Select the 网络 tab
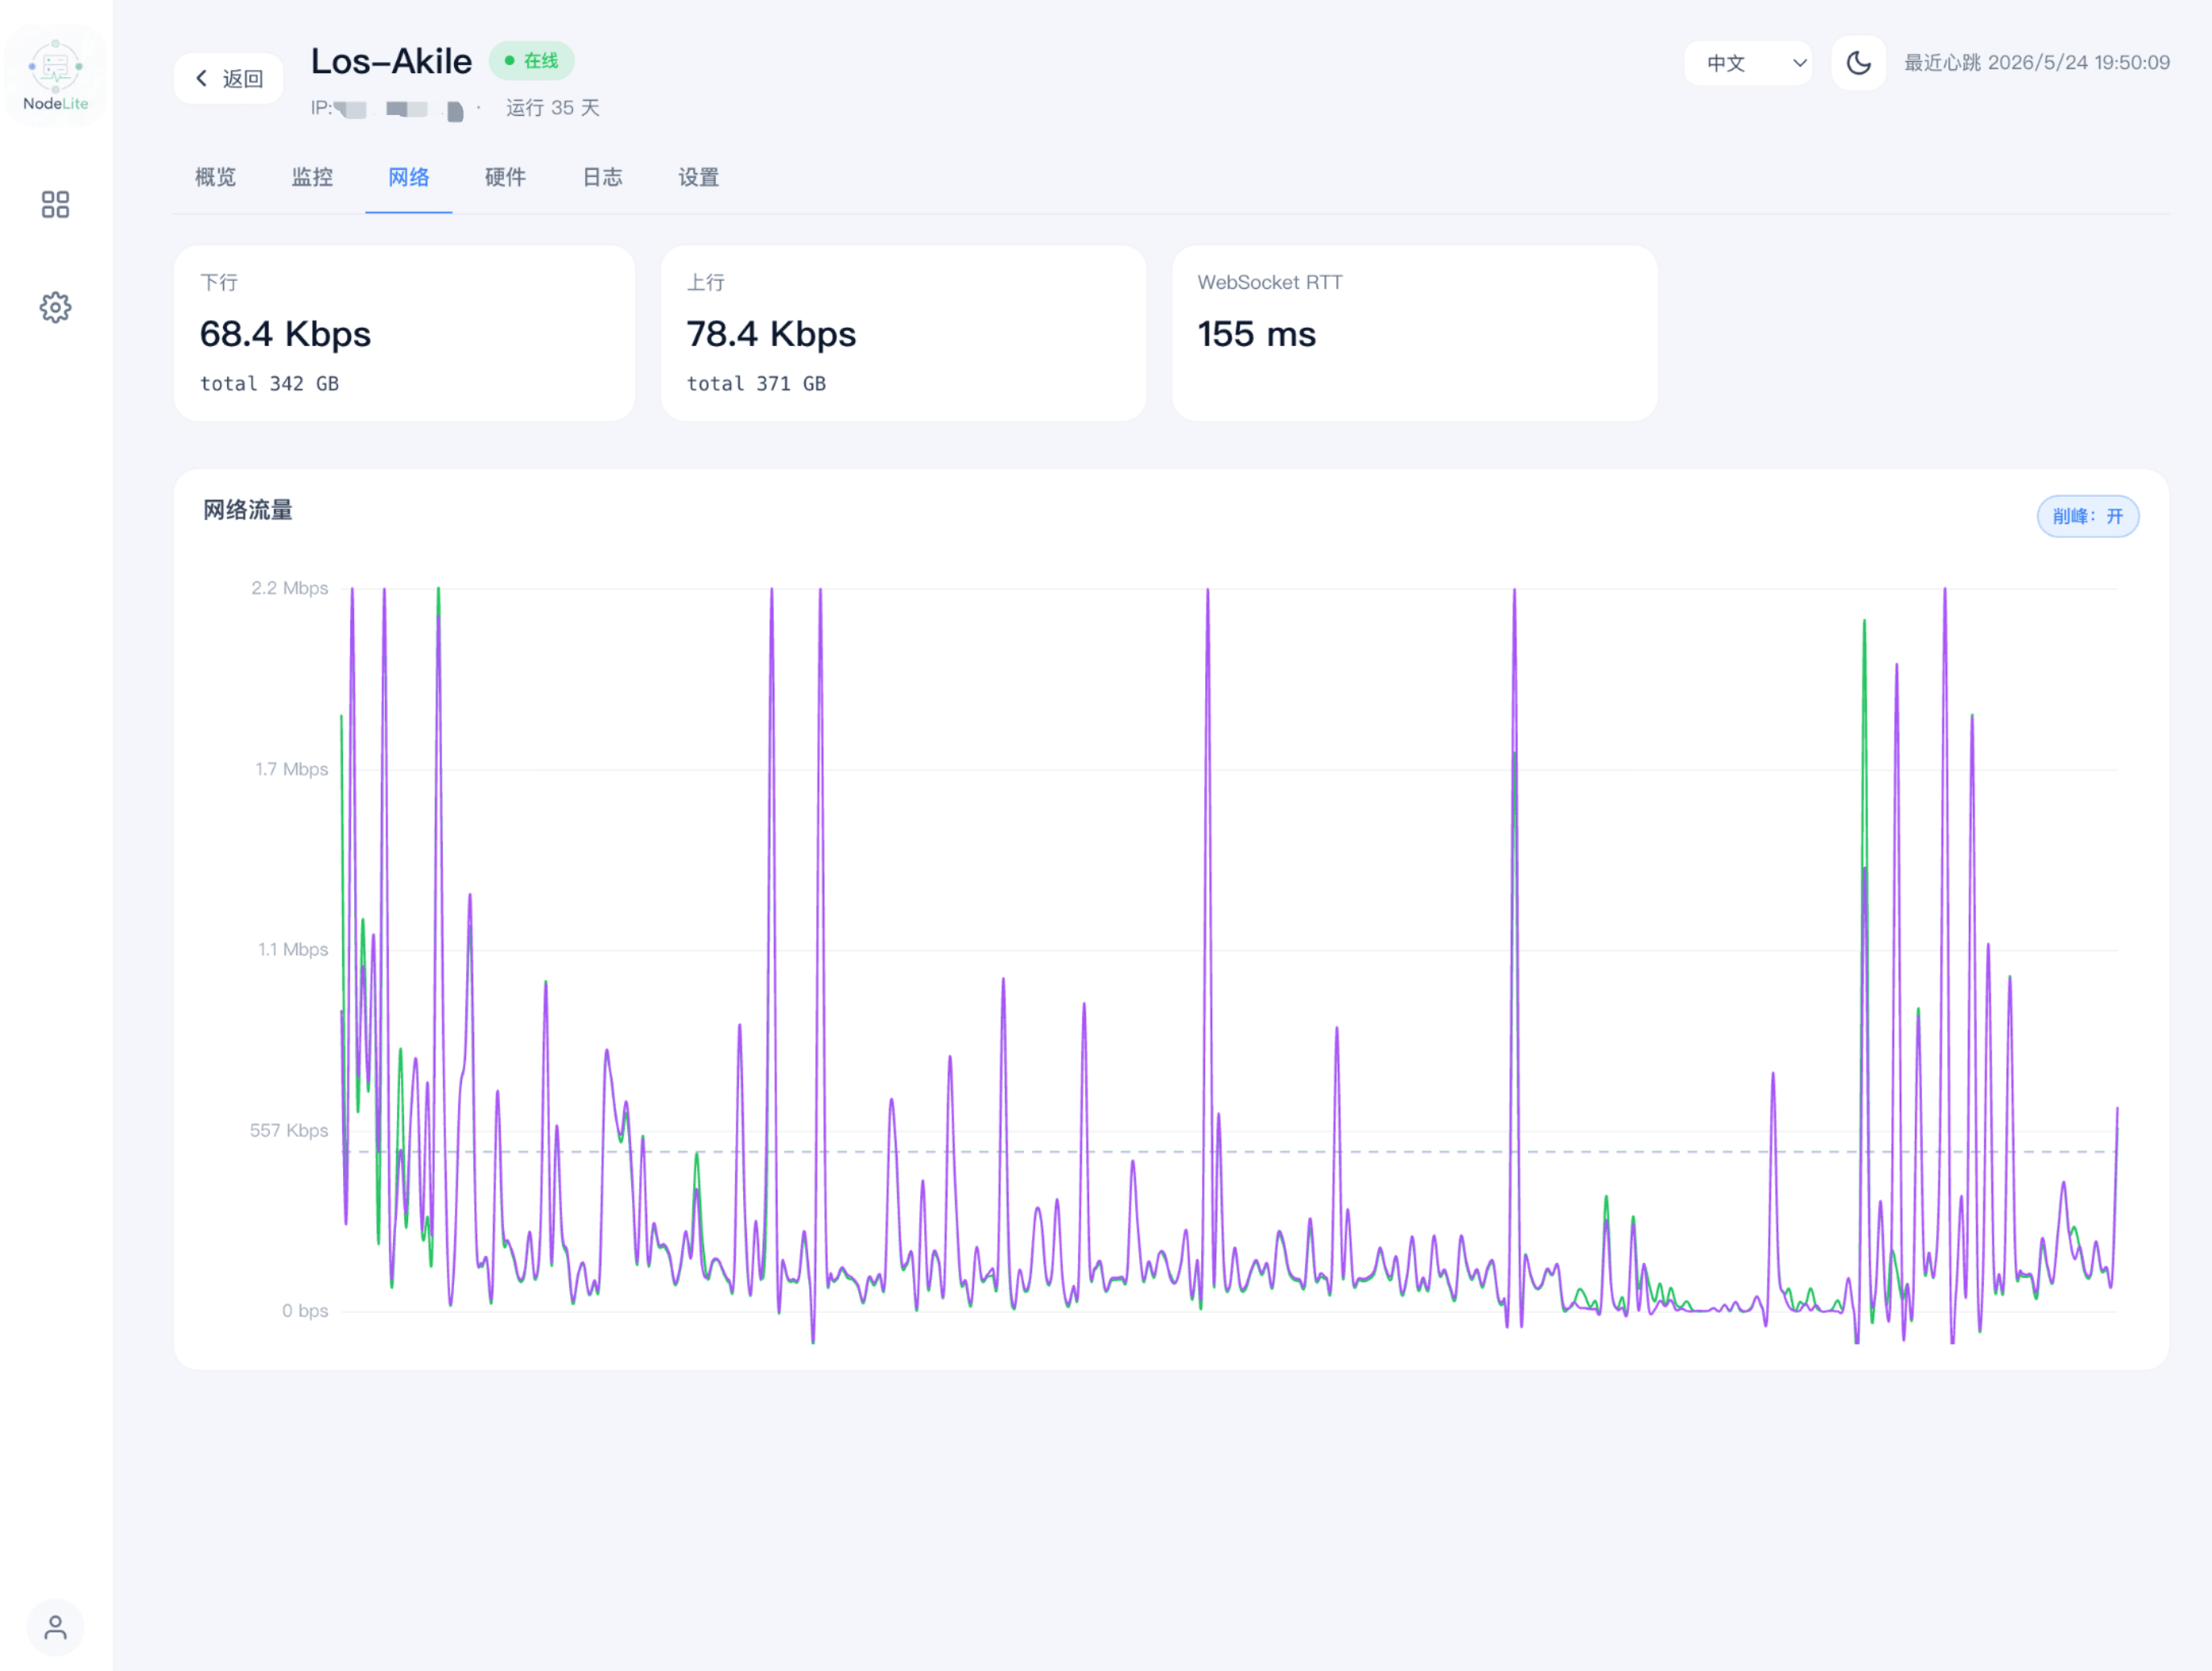The height and width of the screenshot is (1671, 2212). tap(409, 178)
